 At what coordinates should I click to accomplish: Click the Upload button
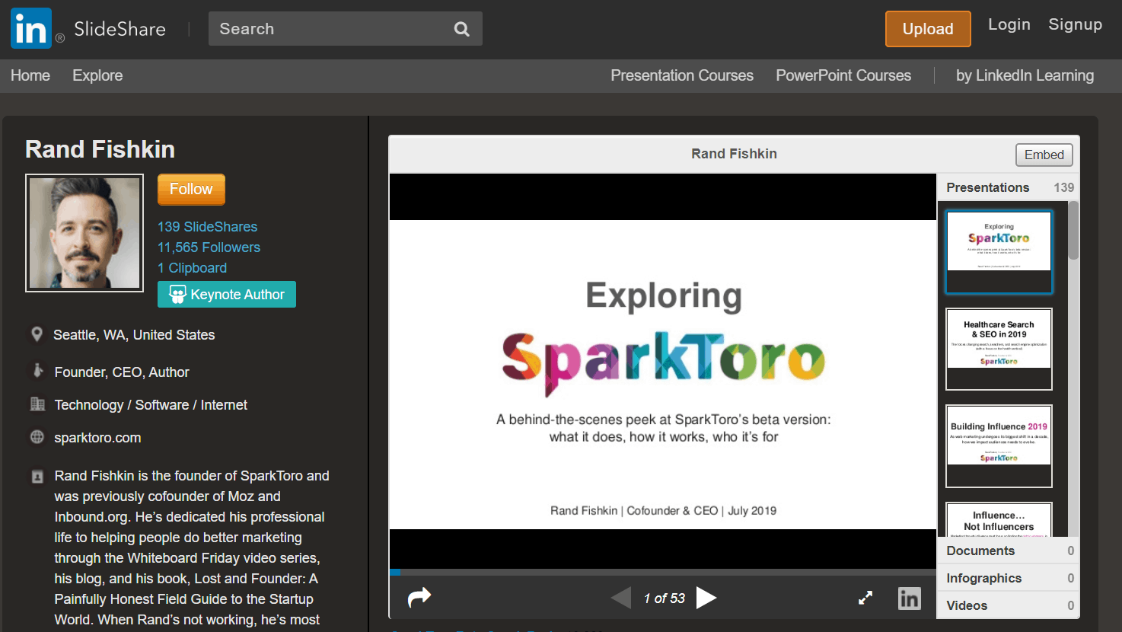[928, 29]
